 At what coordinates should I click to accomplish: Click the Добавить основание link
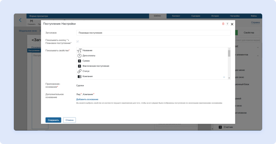87,99
